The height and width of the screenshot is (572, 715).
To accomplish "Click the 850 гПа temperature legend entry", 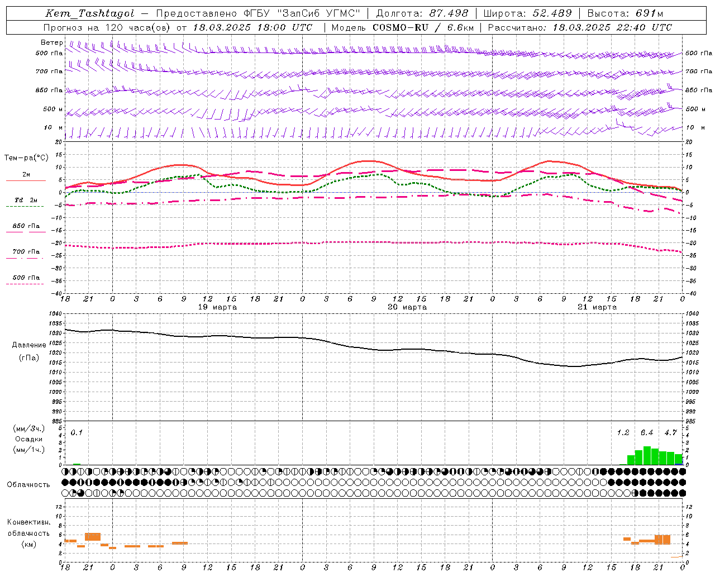I will tap(26, 226).
